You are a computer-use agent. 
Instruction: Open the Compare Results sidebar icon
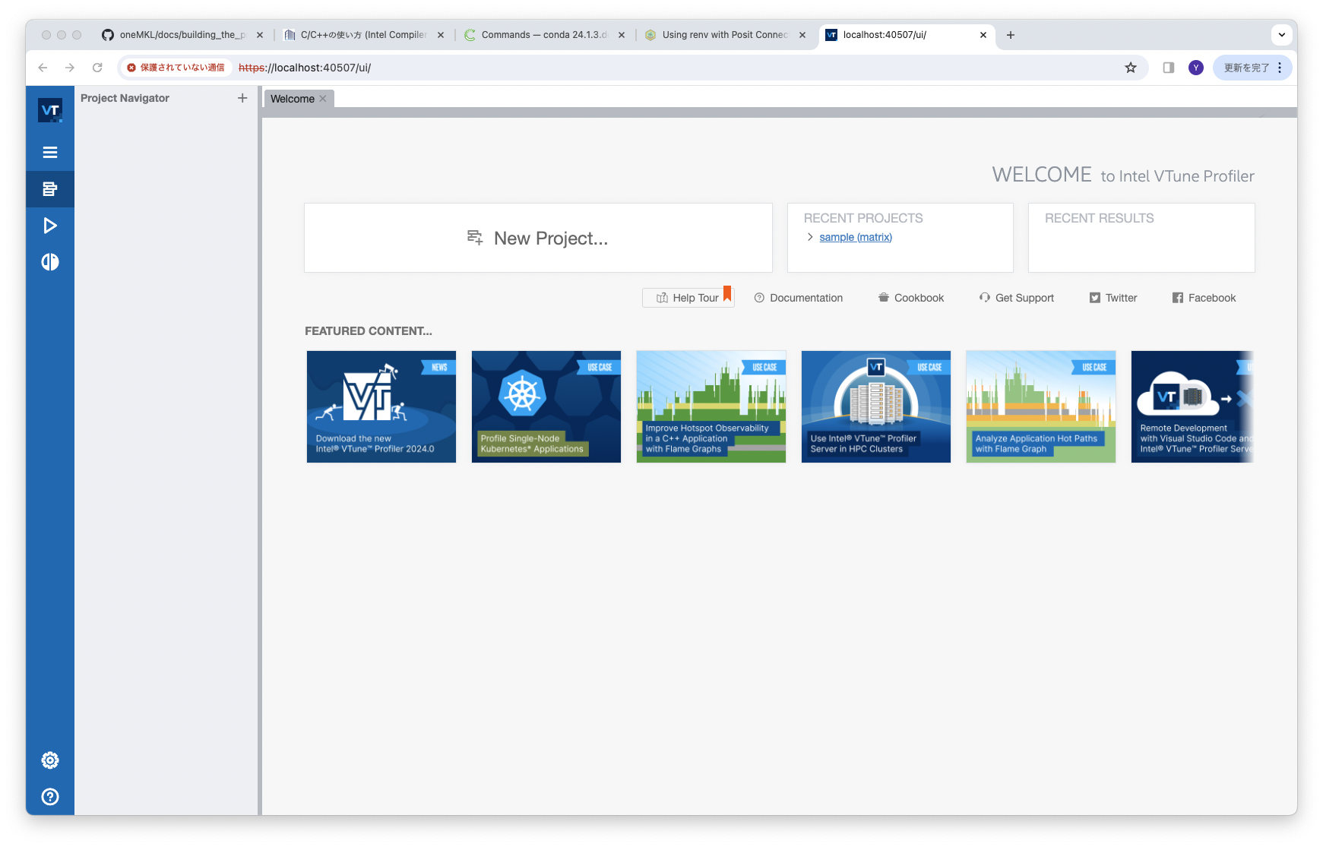tap(50, 262)
